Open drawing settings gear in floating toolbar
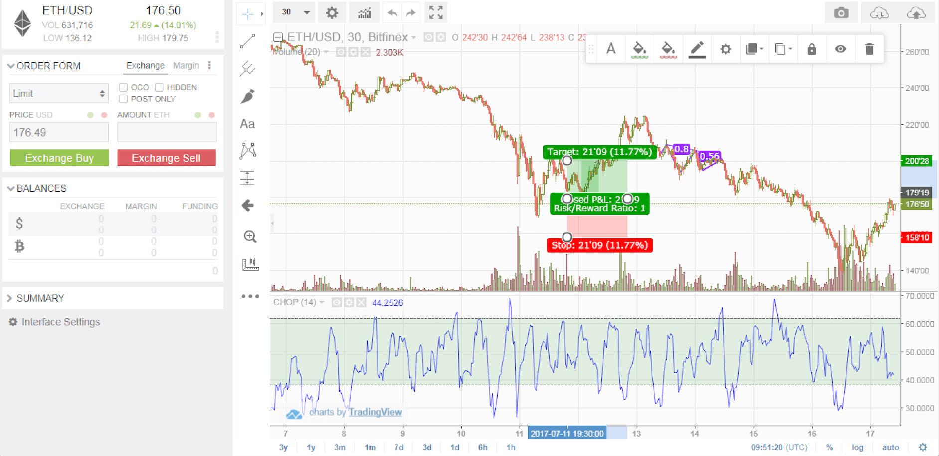The height and width of the screenshot is (456, 939). click(726, 49)
